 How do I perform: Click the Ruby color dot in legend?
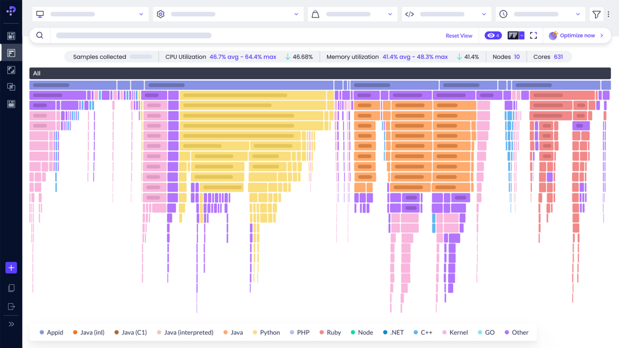click(322, 332)
